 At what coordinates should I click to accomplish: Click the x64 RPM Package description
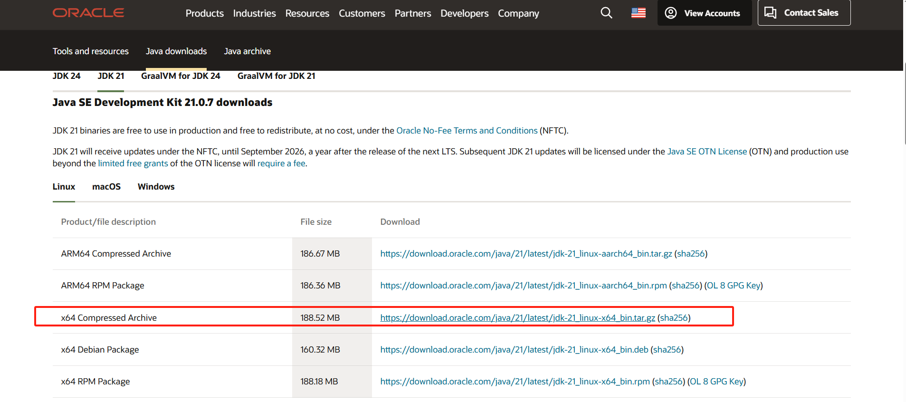(x=95, y=382)
